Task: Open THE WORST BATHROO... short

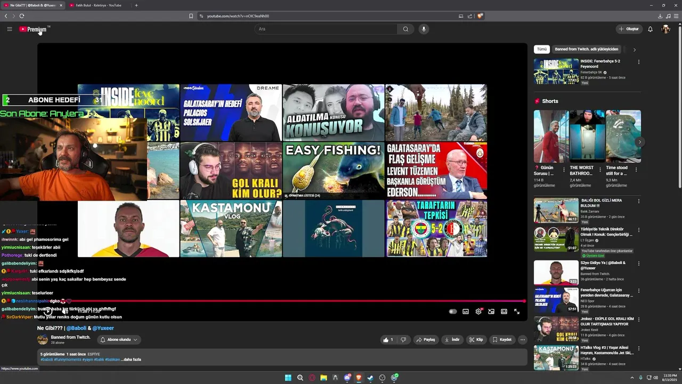Action: click(587, 136)
